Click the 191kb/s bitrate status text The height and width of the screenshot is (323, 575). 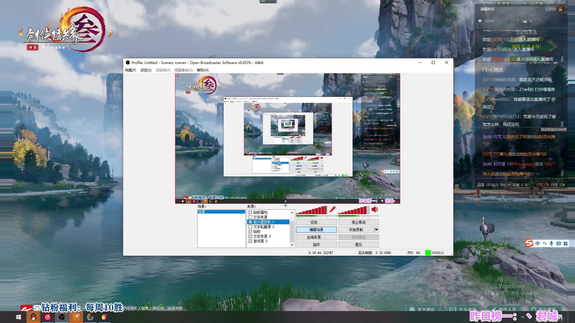pyautogui.click(x=438, y=253)
